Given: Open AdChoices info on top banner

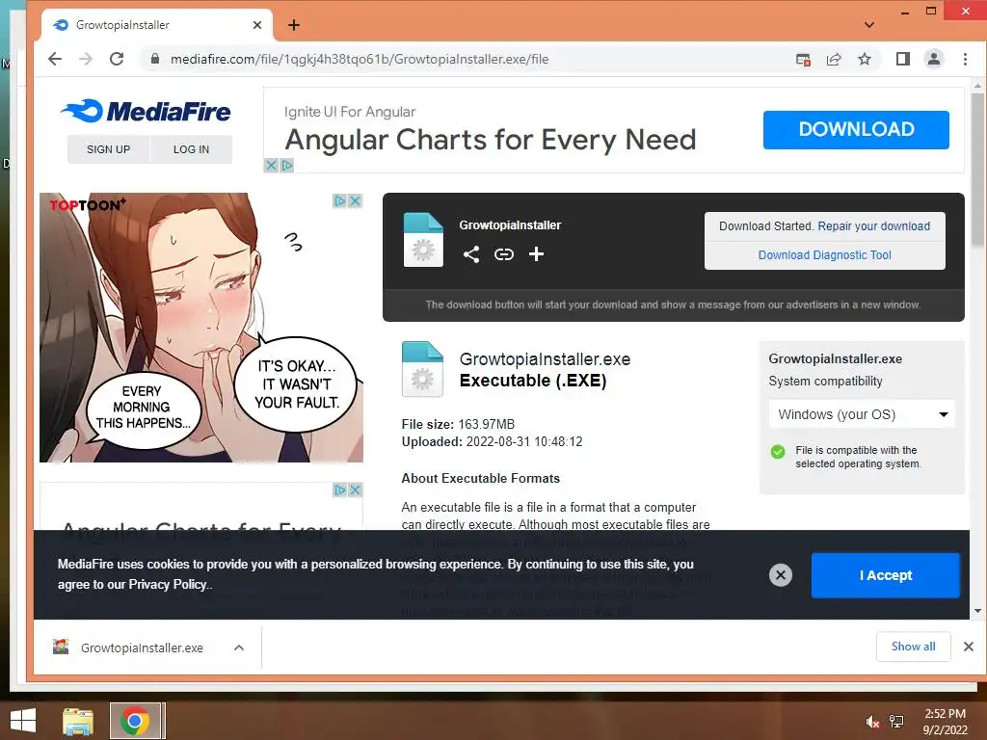Looking at the screenshot, I should coord(287,166).
